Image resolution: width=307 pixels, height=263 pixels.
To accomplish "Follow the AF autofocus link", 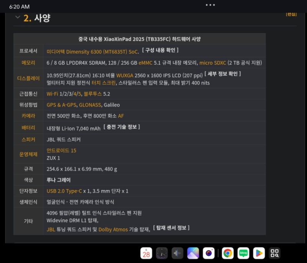I will click(x=121, y=116).
